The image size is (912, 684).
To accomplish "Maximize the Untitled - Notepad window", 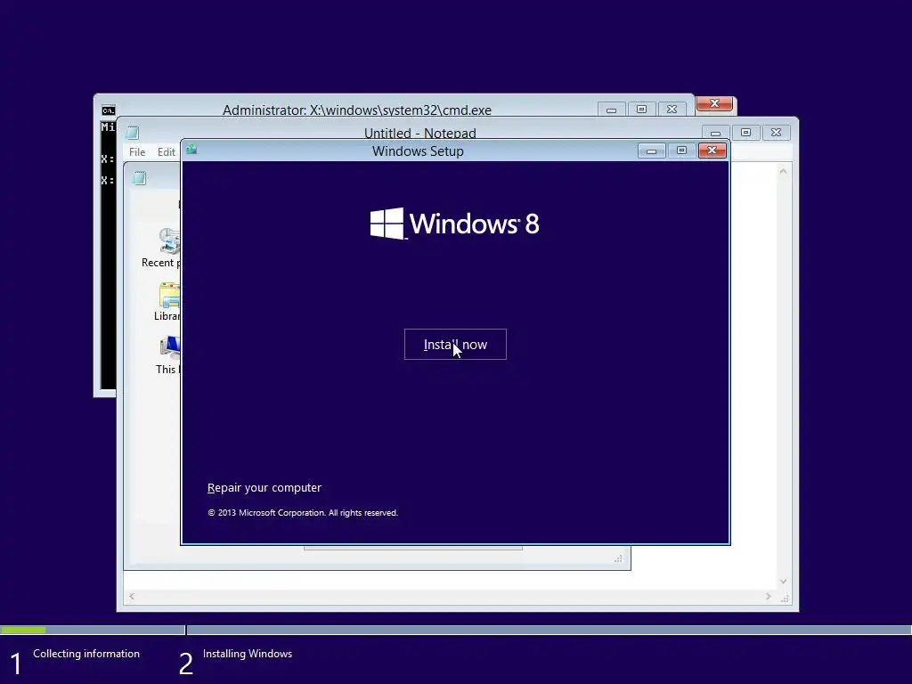I will tap(745, 133).
